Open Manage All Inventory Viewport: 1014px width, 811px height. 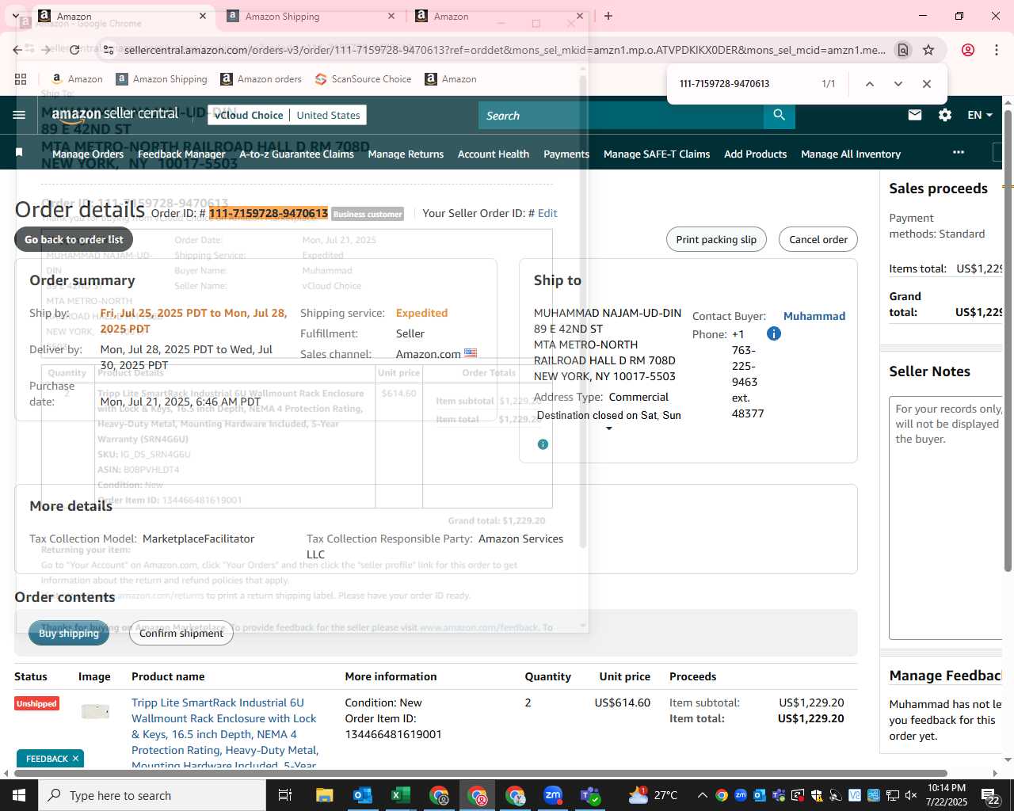tap(851, 154)
